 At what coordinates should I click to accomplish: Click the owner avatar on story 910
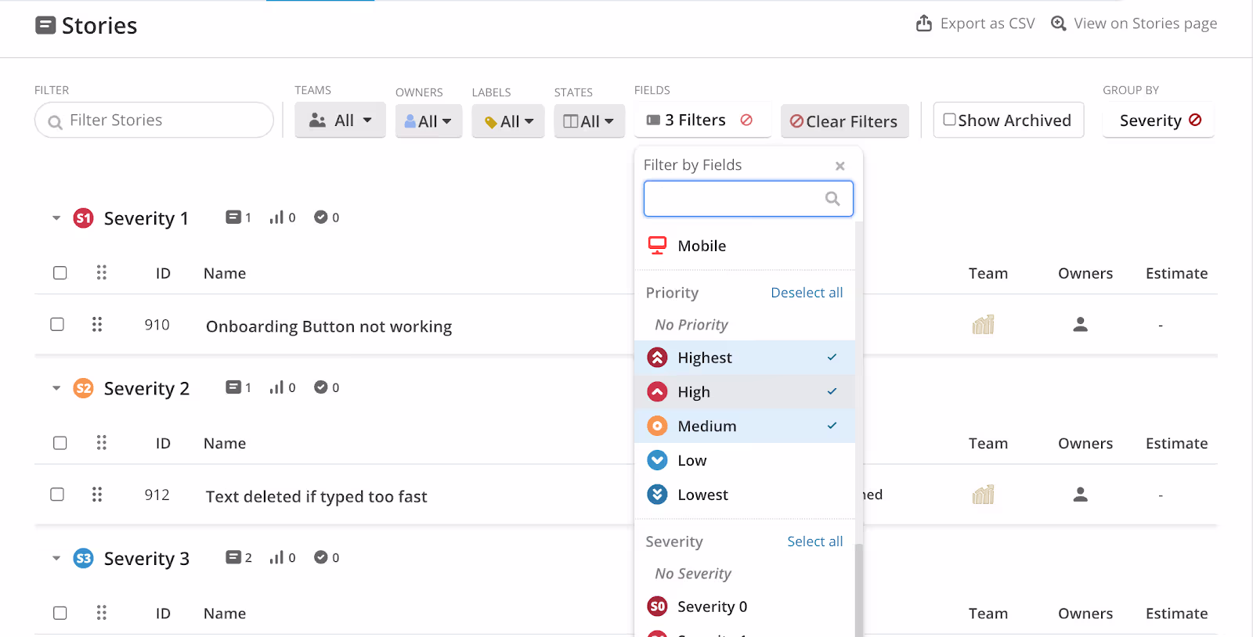pyautogui.click(x=1081, y=324)
